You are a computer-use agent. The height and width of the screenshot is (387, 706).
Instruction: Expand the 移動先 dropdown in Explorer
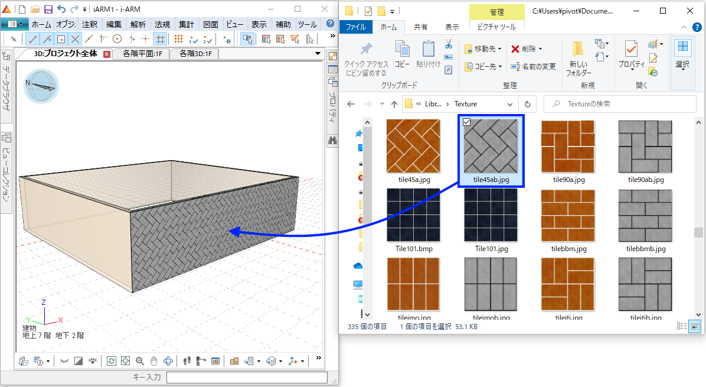coord(499,49)
